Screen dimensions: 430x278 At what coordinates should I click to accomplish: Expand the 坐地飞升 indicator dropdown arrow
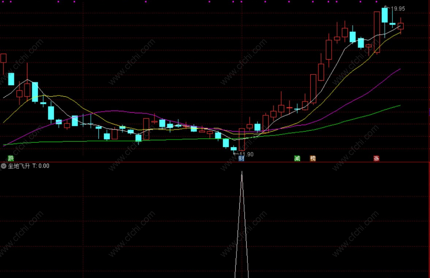pyautogui.click(x=4, y=166)
